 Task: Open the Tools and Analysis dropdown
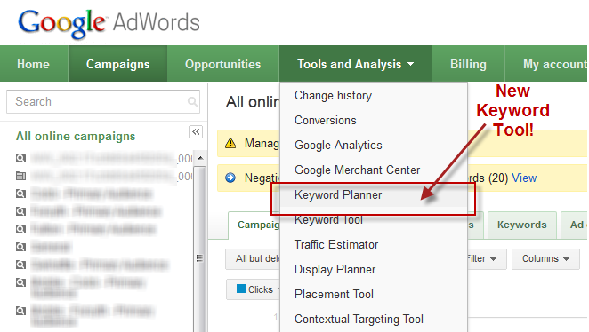click(355, 64)
